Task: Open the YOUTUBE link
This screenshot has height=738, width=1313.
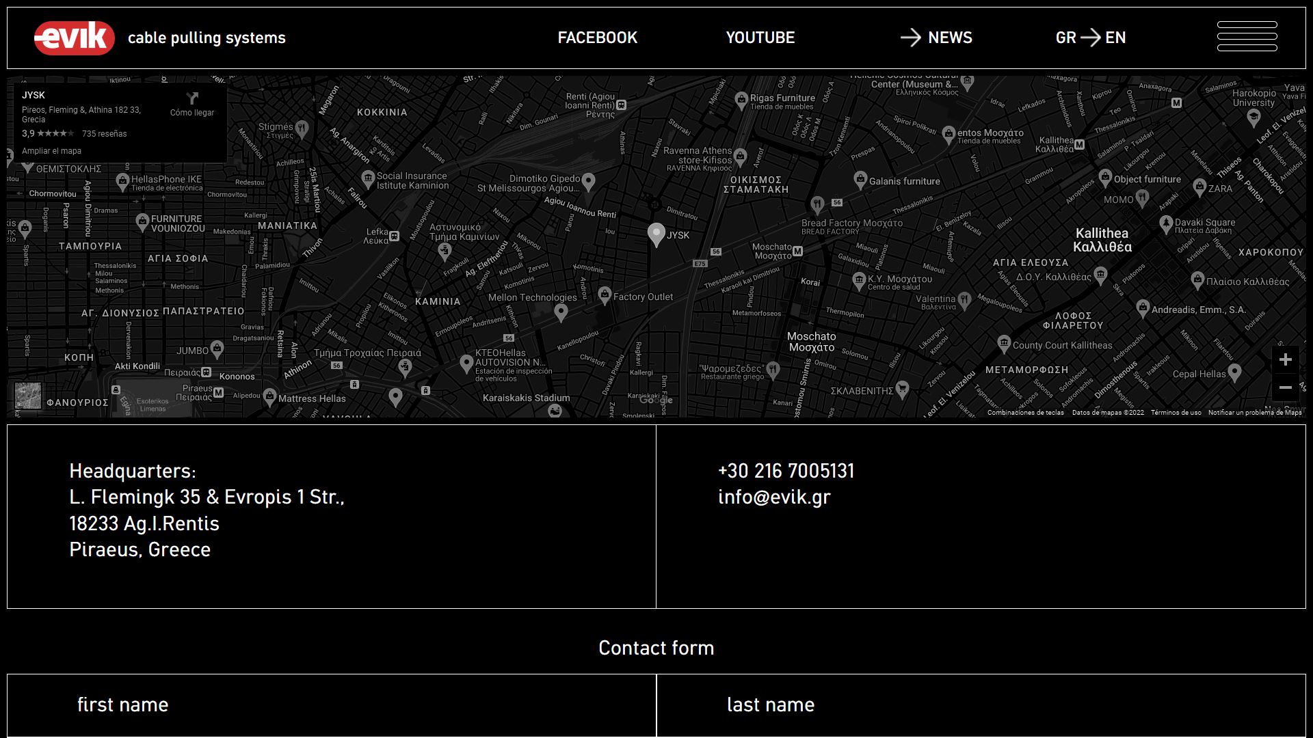Action: tap(760, 38)
